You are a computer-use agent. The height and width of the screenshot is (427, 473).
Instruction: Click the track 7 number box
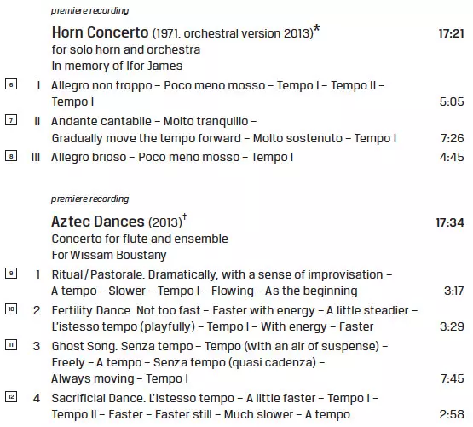[11, 120]
